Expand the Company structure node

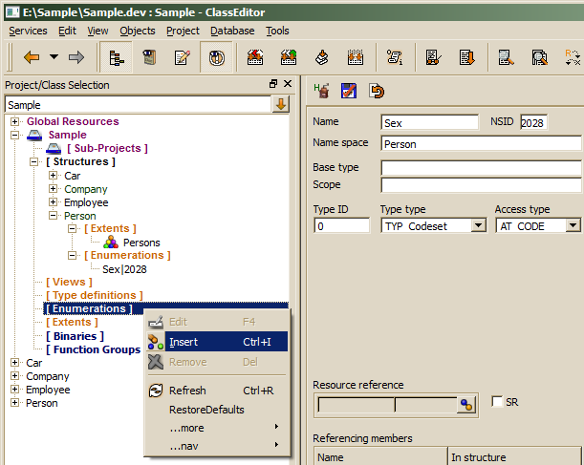[x=54, y=189]
